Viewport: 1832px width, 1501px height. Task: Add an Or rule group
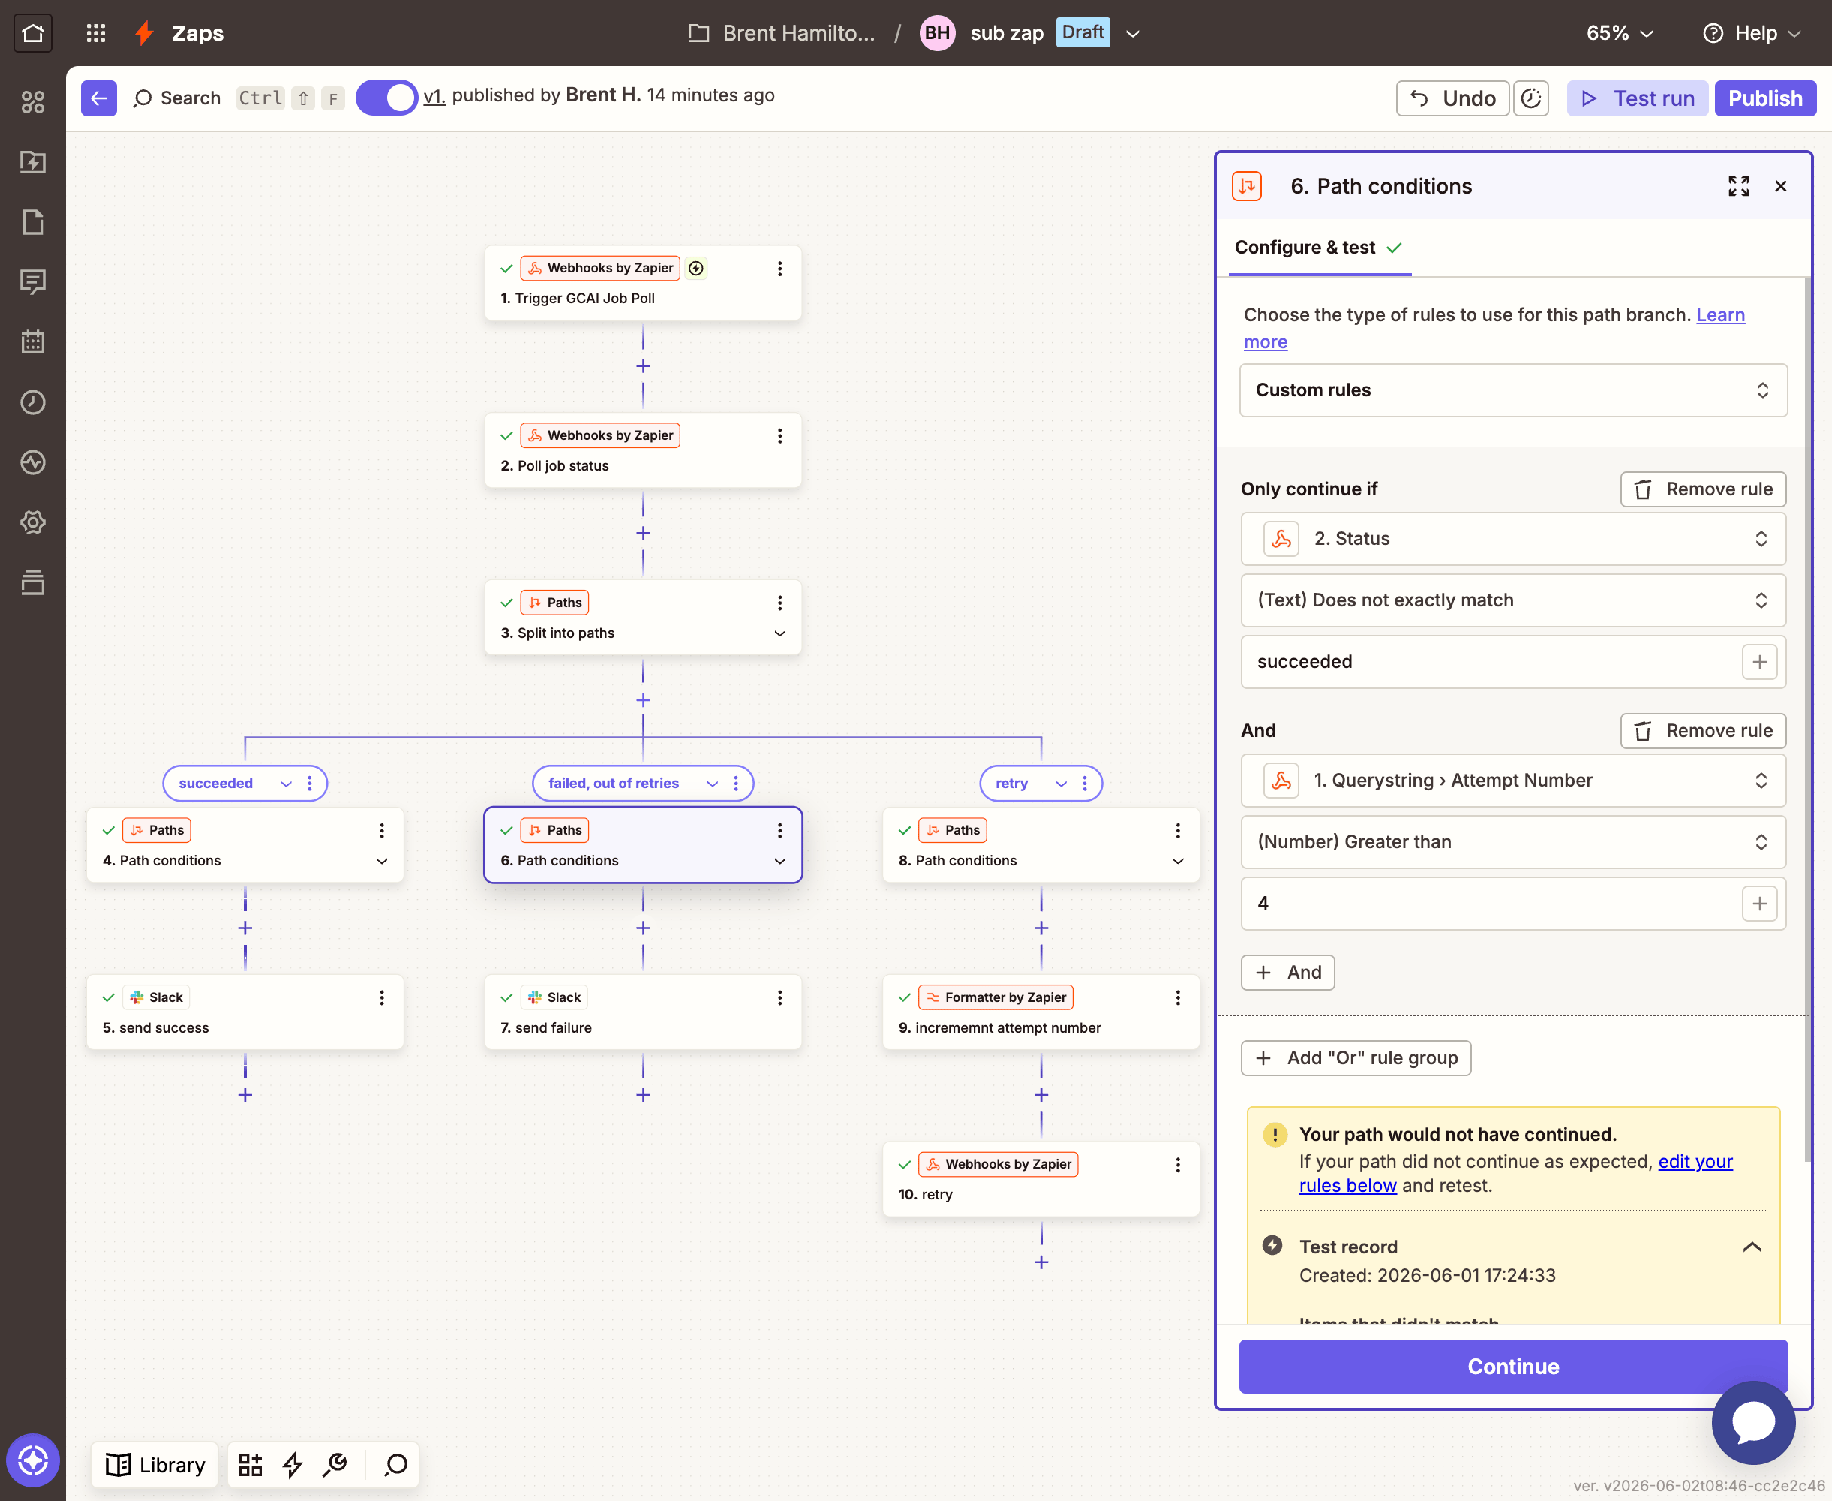pos(1356,1058)
